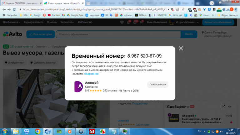Open the AIDA64 taskbar icon
Viewport: 240px width, 135px height.
point(92,132)
